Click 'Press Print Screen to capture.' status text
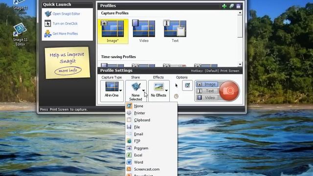This screenshot has height=176, width=313. (x=64, y=110)
